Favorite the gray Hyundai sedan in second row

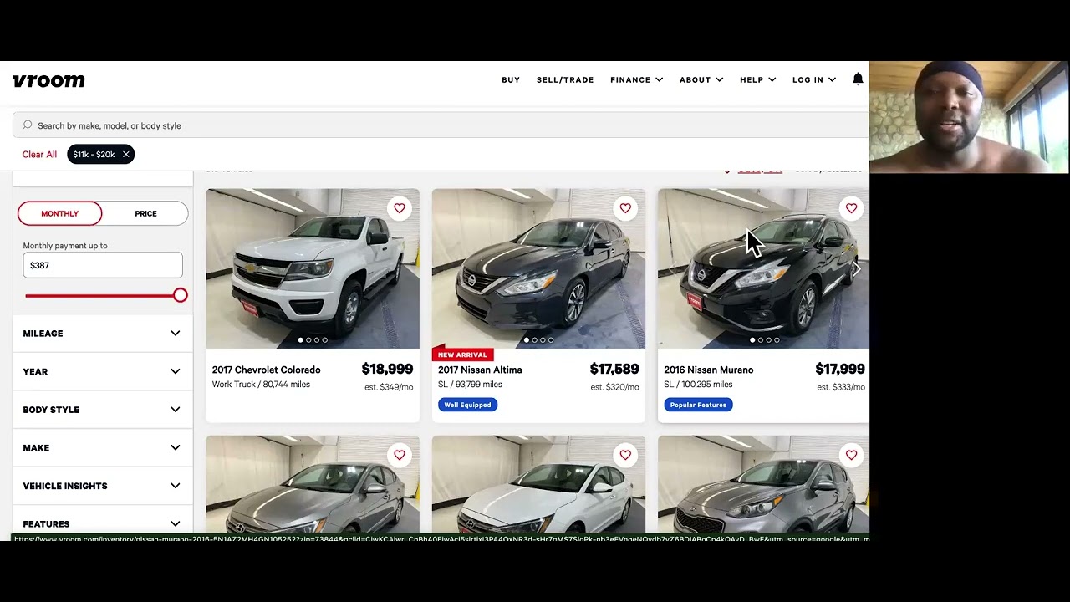[x=400, y=455]
